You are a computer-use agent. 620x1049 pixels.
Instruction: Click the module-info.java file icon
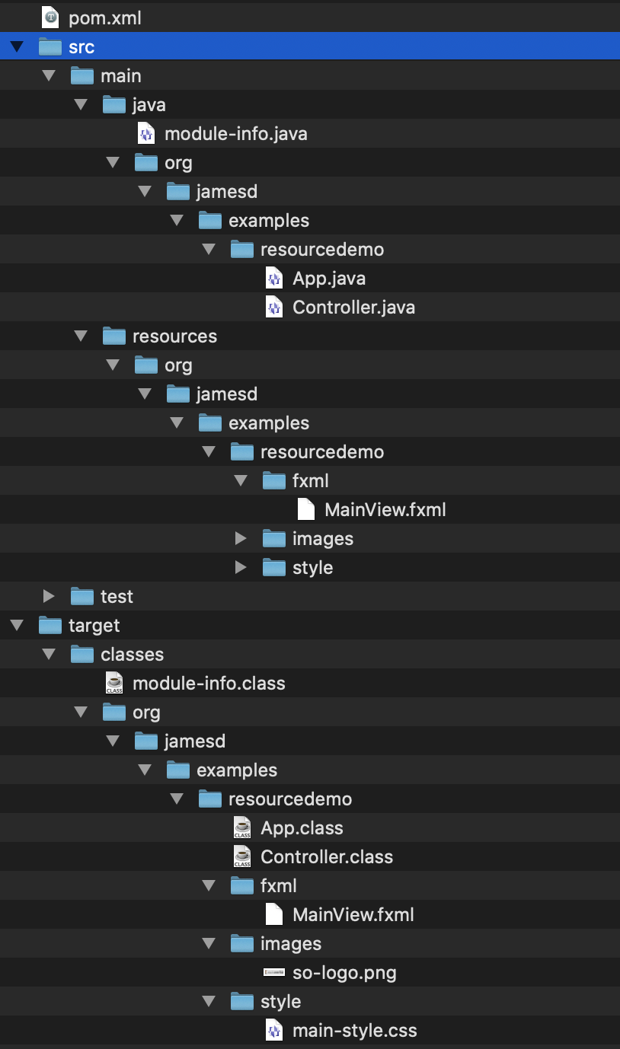click(x=146, y=133)
